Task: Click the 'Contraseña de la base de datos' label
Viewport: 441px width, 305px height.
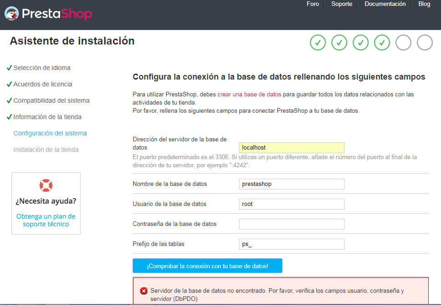Action: pyautogui.click(x=175, y=224)
